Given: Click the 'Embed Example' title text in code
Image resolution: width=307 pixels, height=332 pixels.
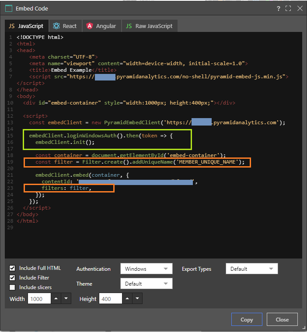Looking at the screenshot, I should coord(71,70).
